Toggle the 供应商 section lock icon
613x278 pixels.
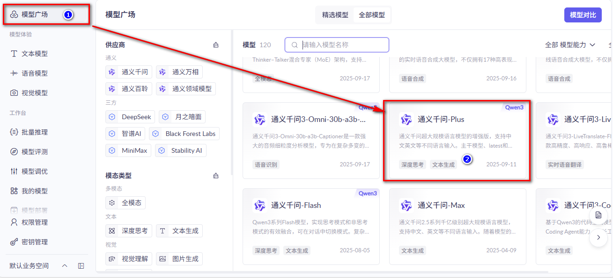point(216,45)
